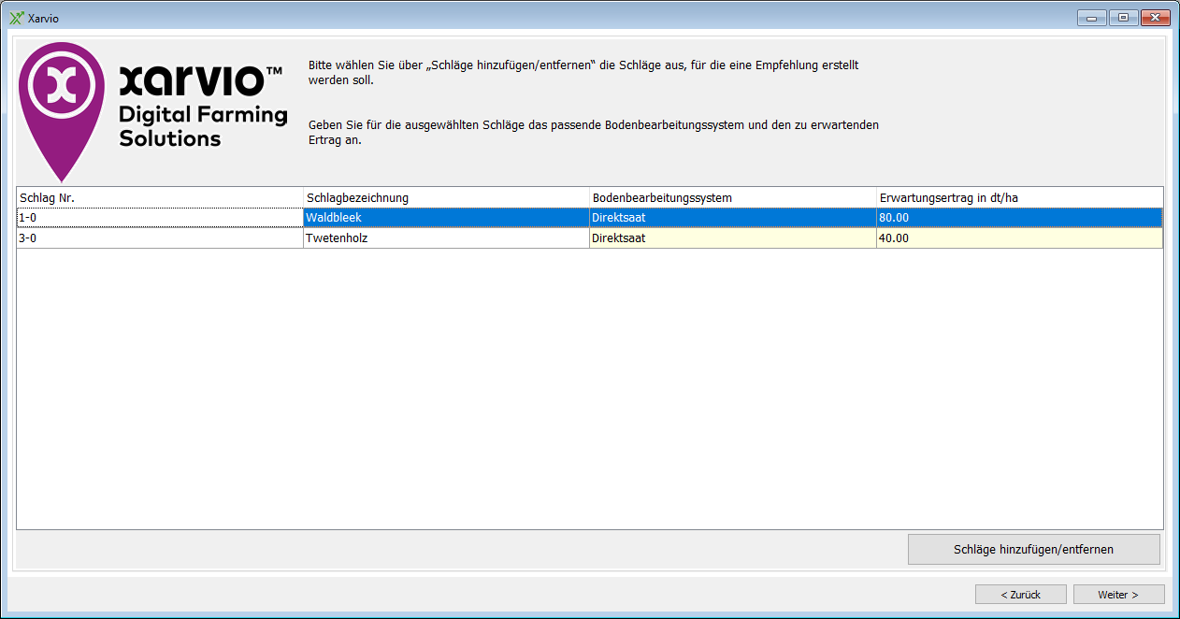The width and height of the screenshot is (1180, 619).
Task: Click the purple xarvio location pin logo
Action: pyautogui.click(x=62, y=105)
